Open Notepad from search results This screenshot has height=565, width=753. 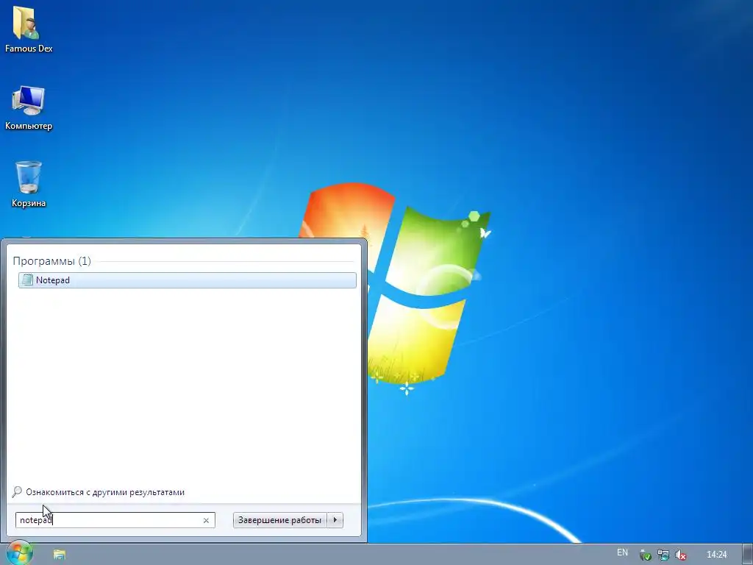(188, 280)
